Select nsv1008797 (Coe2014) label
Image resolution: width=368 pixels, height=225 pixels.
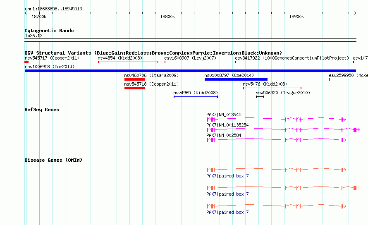pos(229,75)
